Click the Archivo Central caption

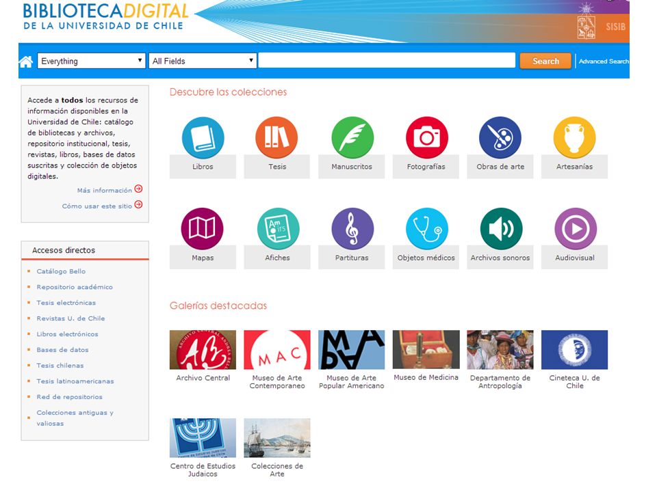[203, 378]
